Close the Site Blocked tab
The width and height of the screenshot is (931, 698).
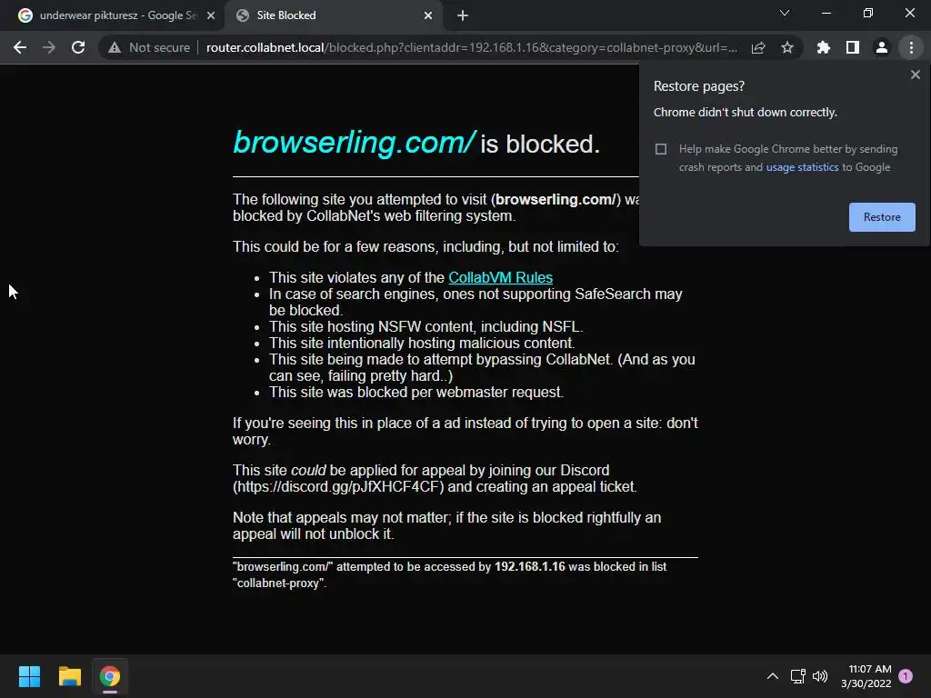click(x=428, y=15)
